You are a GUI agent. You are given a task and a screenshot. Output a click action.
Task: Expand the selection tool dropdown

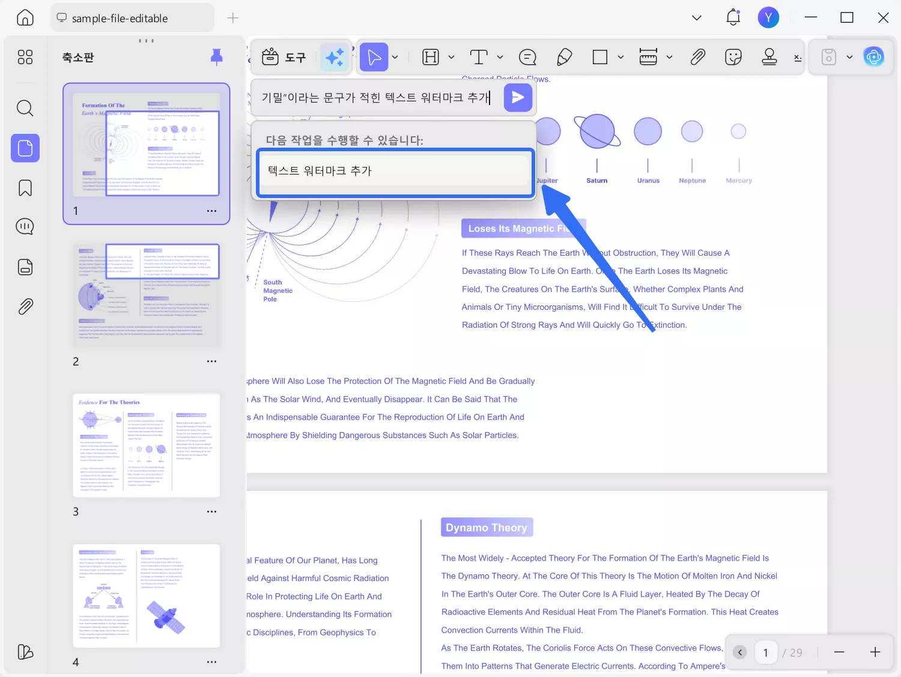395,57
